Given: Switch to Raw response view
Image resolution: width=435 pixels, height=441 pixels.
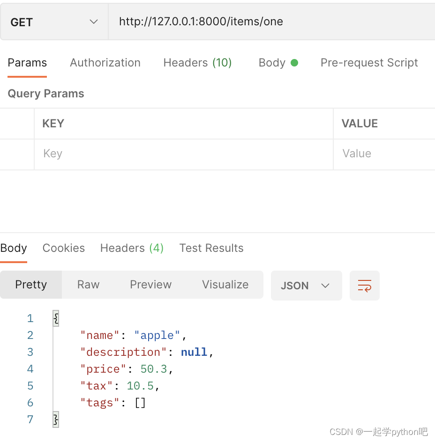Looking at the screenshot, I should click(x=88, y=285).
